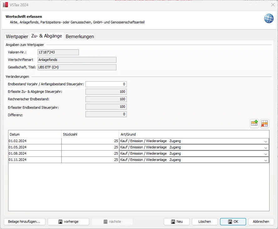Open Art/Grund dropdown for 01.05.2024 entry

pyautogui.click(x=266, y=147)
